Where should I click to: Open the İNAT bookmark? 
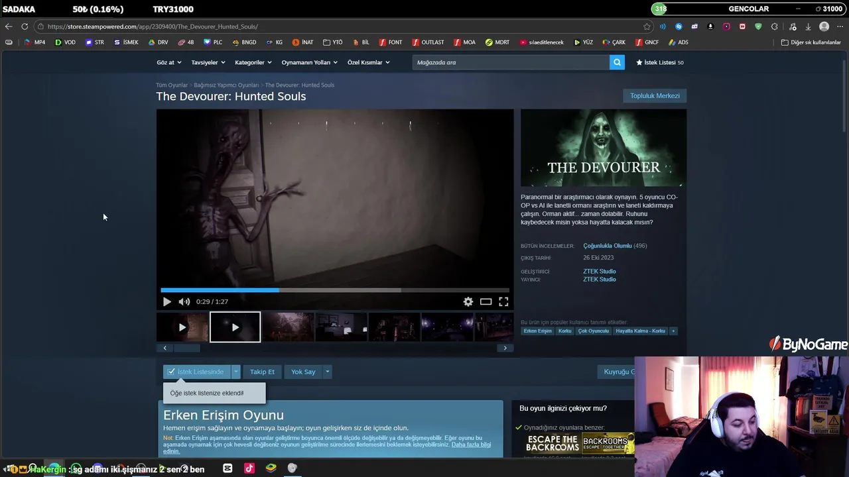click(x=302, y=42)
